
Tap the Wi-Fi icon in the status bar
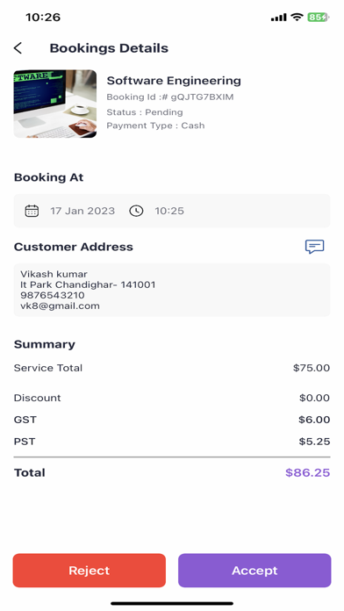pos(297,18)
